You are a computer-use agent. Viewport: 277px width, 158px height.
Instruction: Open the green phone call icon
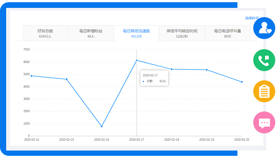[264, 60]
